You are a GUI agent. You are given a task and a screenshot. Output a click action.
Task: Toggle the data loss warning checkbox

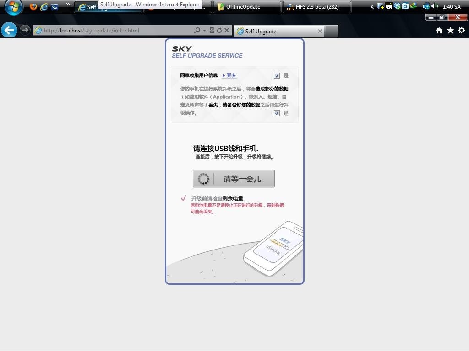click(277, 113)
